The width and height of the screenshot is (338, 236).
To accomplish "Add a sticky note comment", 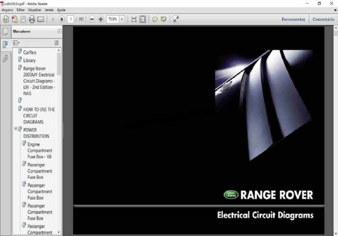I will click(155, 19).
